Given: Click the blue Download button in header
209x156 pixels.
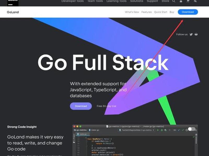Looking at the screenshot, I should pyautogui.click(x=188, y=12).
